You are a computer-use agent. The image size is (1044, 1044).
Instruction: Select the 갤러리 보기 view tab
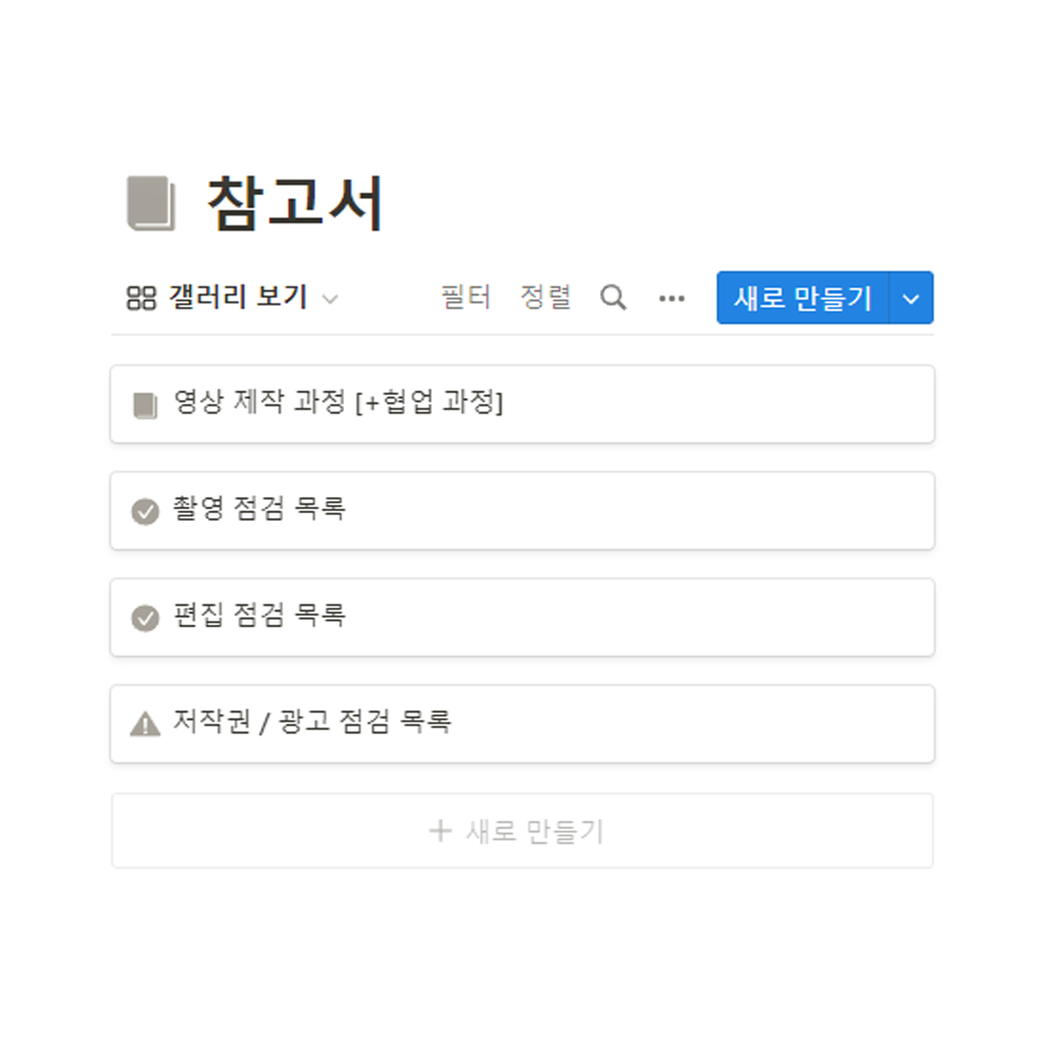237,298
